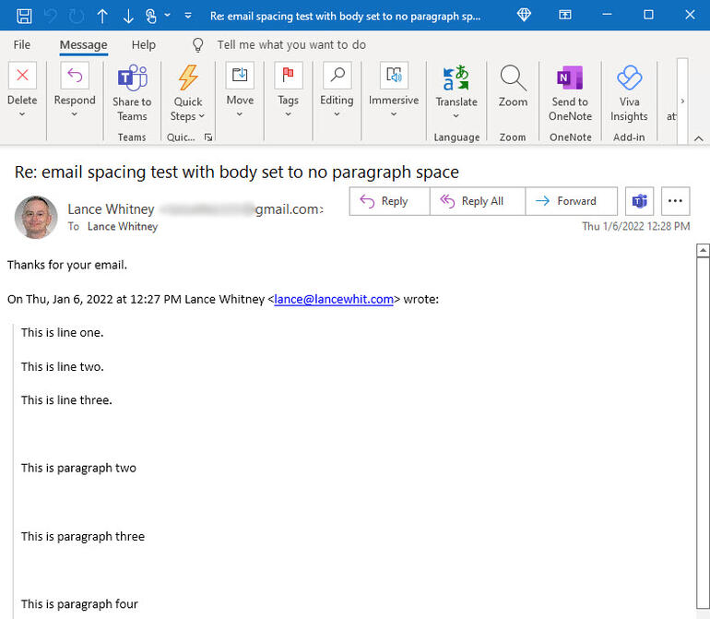Go to previous item with up arrow
Image resolution: width=710 pixels, height=619 pixels.
[x=102, y=17]
